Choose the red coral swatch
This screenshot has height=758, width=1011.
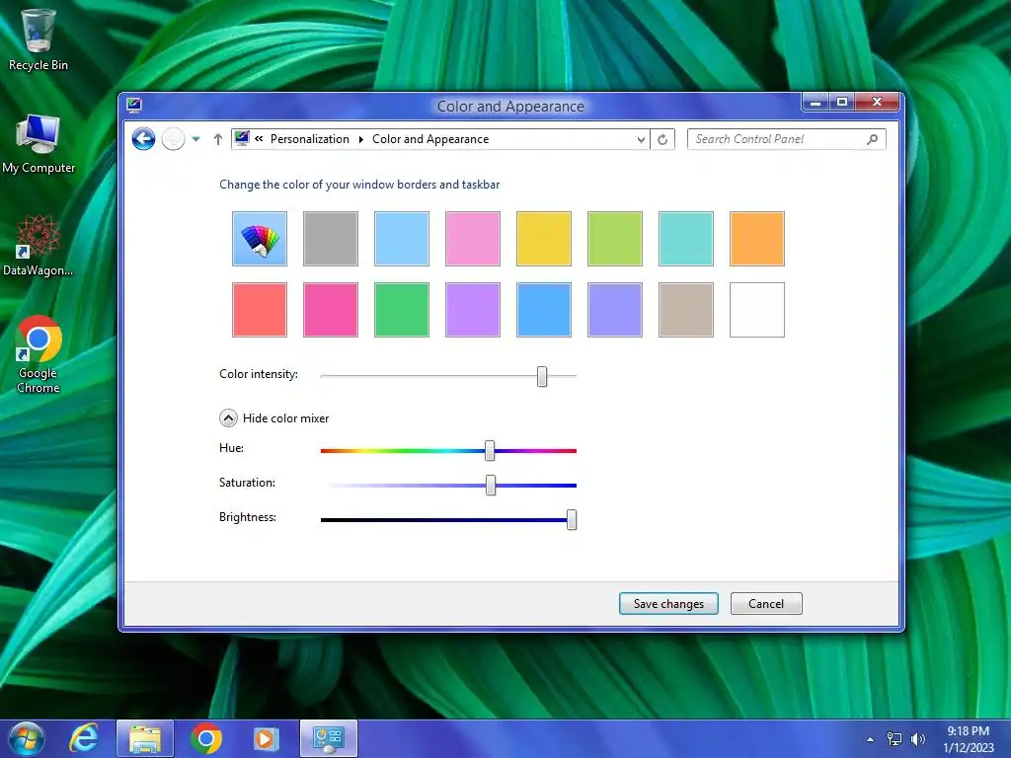click(x=260, y=309)
